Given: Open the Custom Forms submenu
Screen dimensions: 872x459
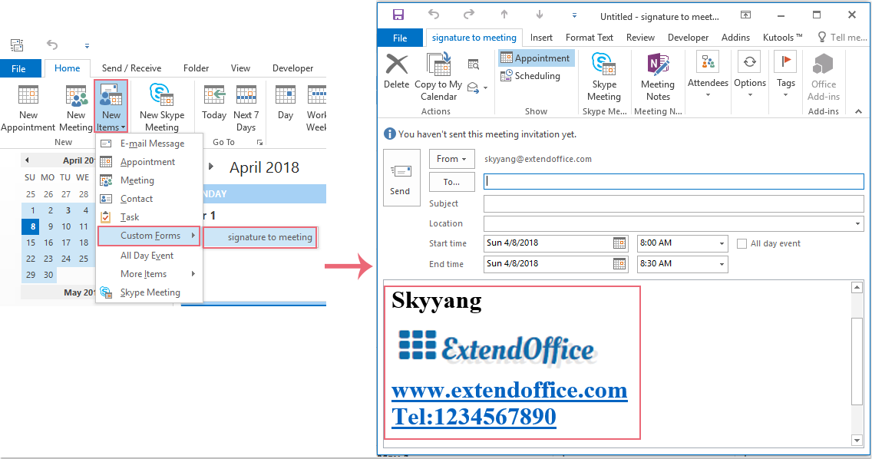Looking at the screenshot, I should click(148, 236).
